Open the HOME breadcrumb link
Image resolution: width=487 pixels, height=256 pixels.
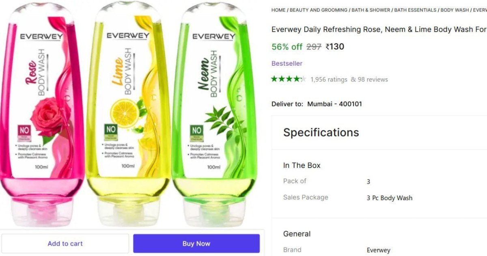(x=278, y=10)
